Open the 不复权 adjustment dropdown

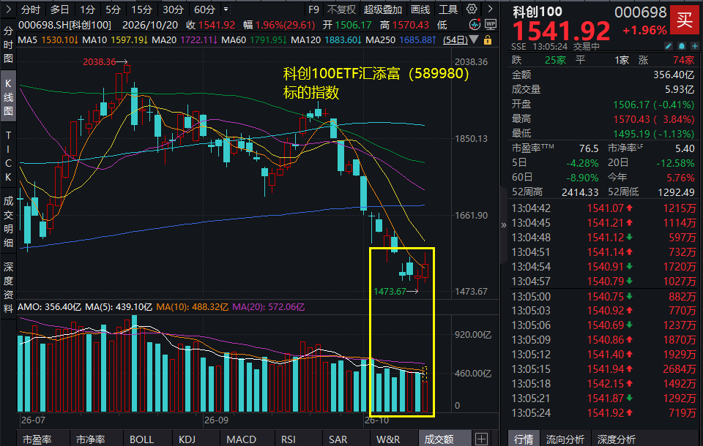point(341,10)
